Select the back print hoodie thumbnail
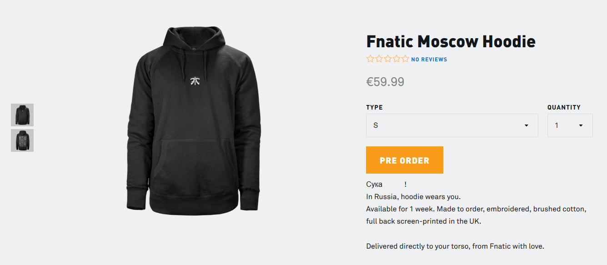607x265 pixels. pyautogui.click(x=22, y=140)
